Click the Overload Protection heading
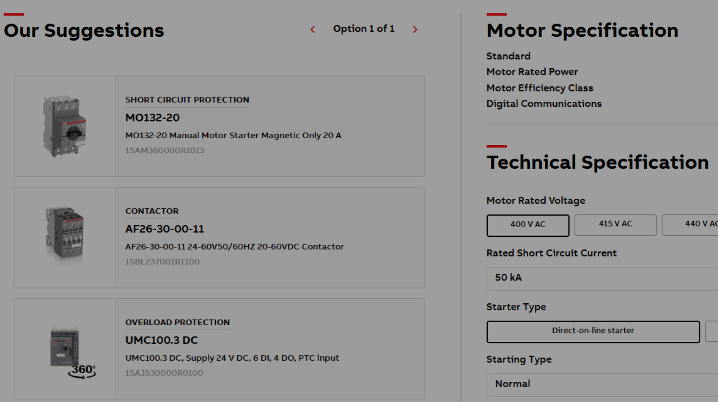 177,323
